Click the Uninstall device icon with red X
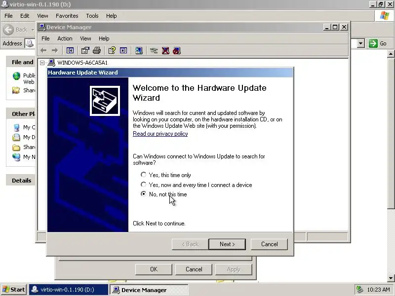 point(165,51)
